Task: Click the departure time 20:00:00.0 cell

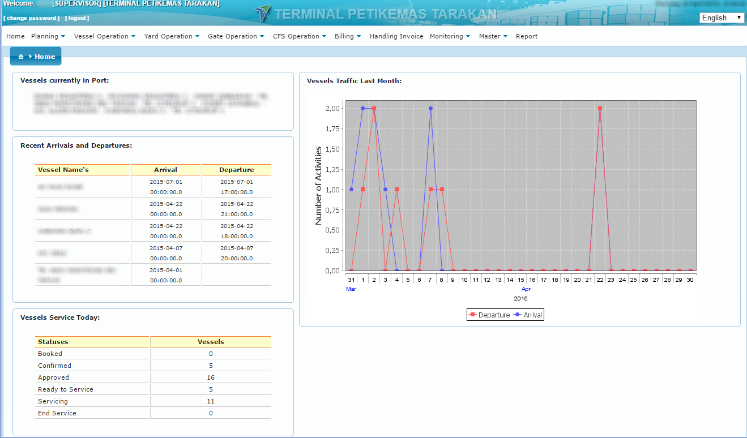Action: [237, 259]
